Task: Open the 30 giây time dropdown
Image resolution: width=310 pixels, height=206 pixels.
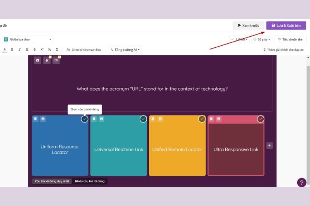Action: click(x=262, y=40)
